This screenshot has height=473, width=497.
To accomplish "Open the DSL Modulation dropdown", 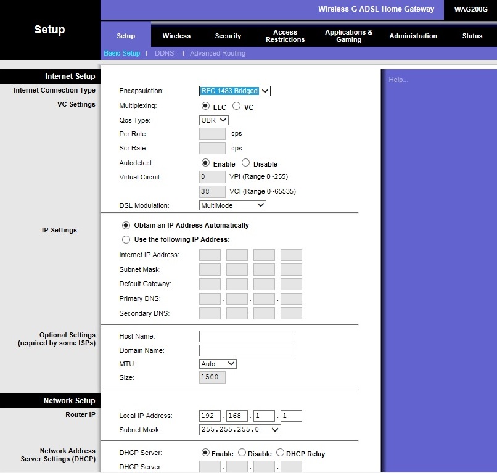I will tap(232, 205).
